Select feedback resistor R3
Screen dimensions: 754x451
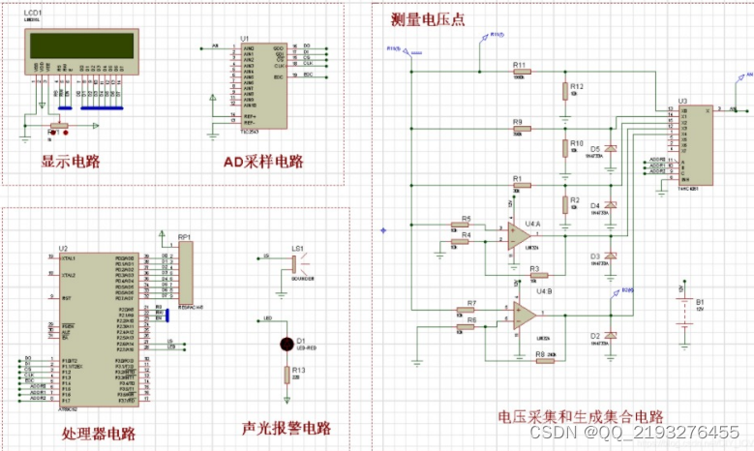(x=539, y=275)
